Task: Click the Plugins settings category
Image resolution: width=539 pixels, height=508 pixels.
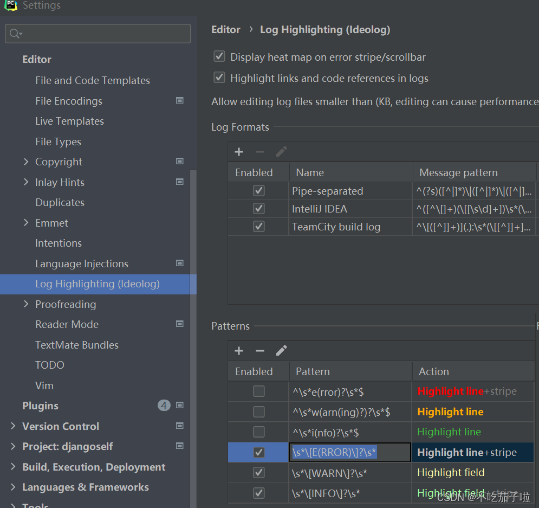Action: tap(40, 406)
